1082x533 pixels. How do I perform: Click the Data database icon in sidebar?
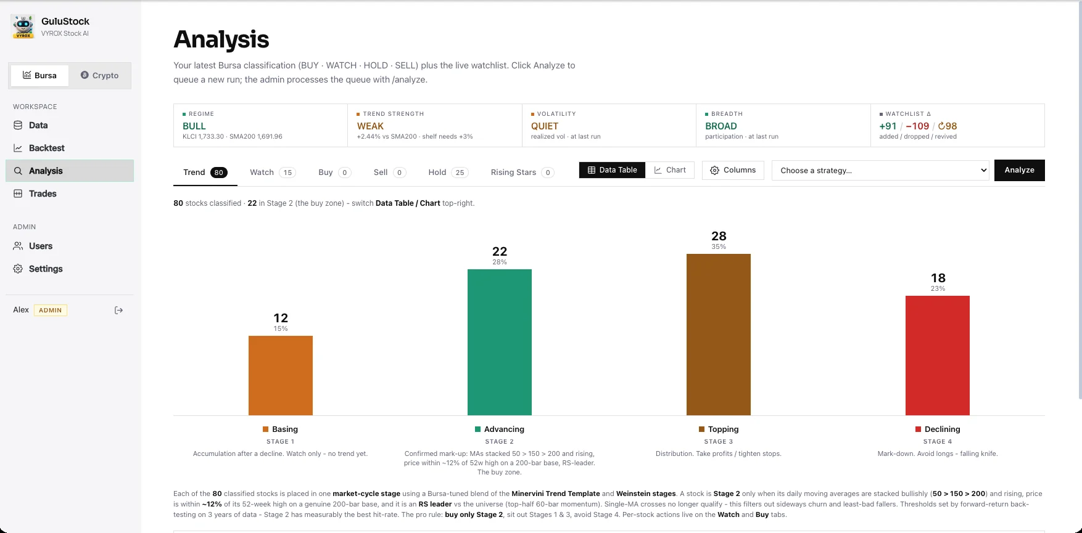(18, 125)
